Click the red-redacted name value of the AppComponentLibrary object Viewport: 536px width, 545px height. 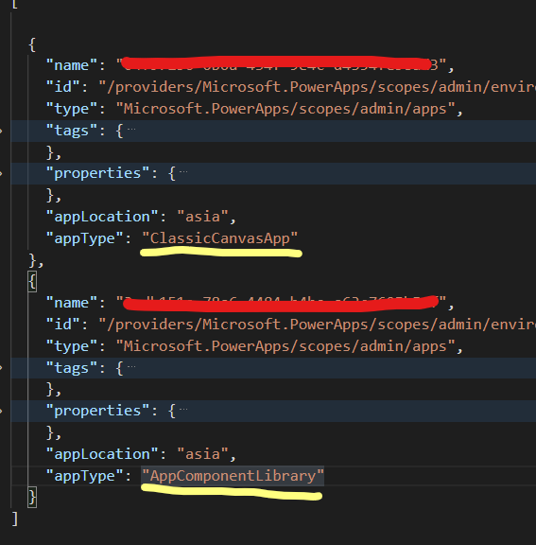[x=281, y=303]
